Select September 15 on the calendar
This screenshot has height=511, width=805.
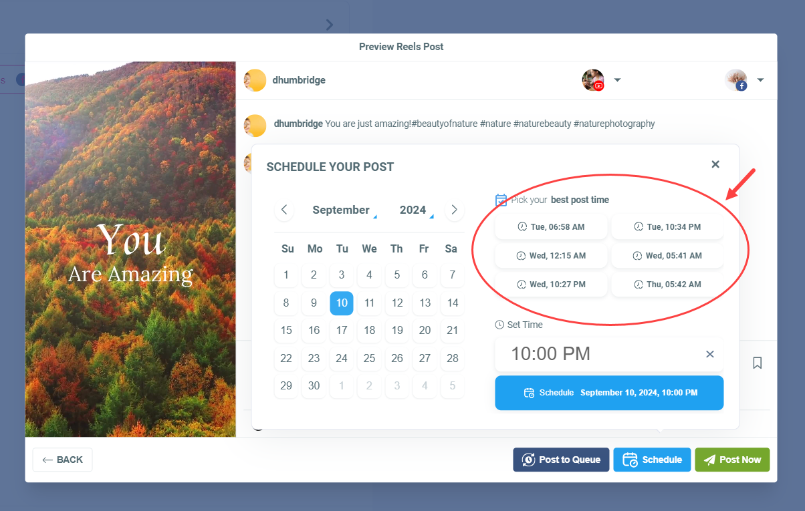[x=286, y=330]
